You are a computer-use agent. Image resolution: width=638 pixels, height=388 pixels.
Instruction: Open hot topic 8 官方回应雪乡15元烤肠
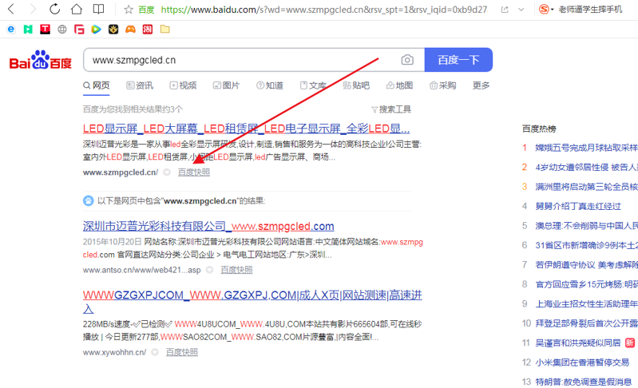[586, 284]
